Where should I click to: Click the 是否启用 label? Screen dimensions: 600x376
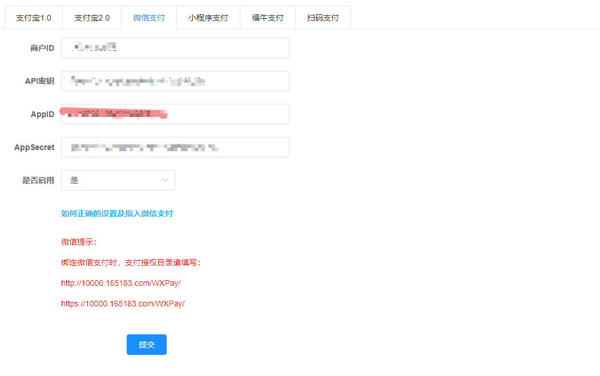38,180
